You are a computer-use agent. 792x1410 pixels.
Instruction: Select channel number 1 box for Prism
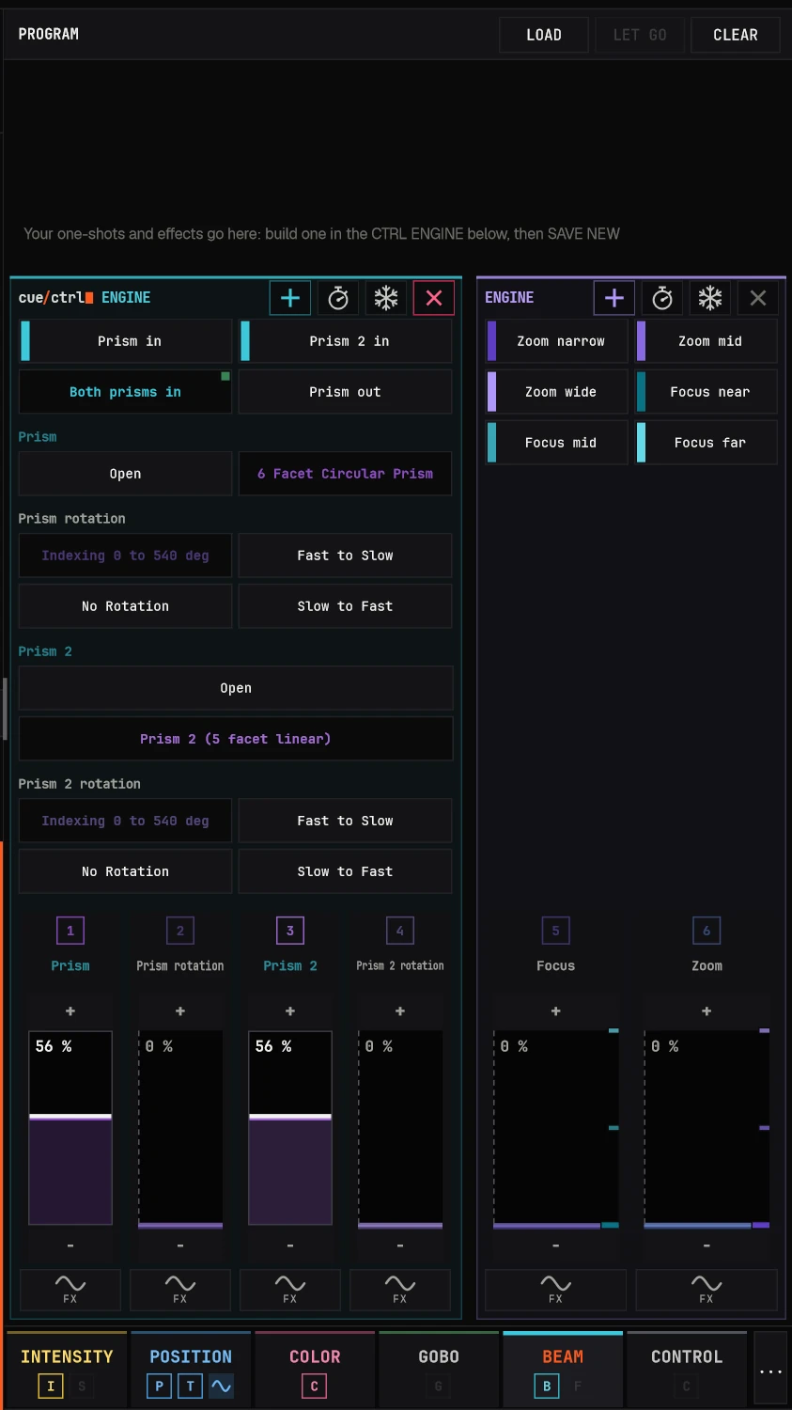pyautogui.click(x=70, y=931)
